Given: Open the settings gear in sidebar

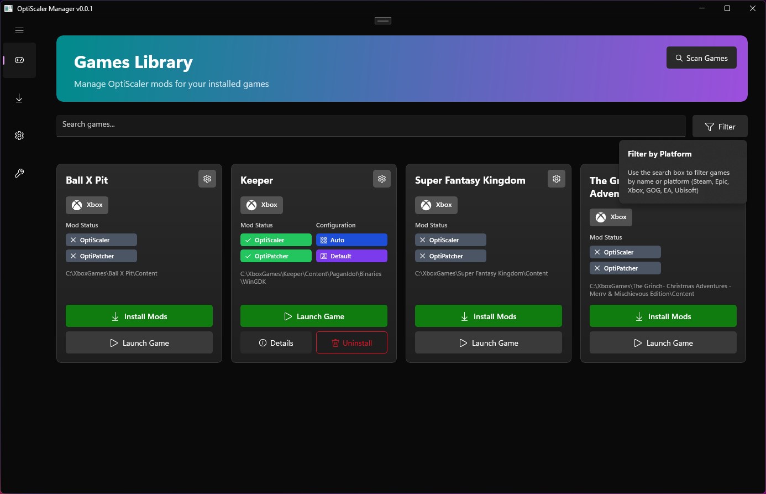Looking at the screenshot, I should (19, 136).
